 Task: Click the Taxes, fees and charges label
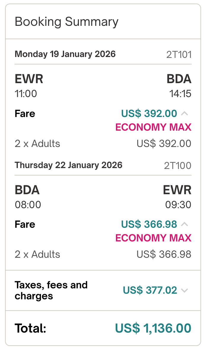[51, 290]
